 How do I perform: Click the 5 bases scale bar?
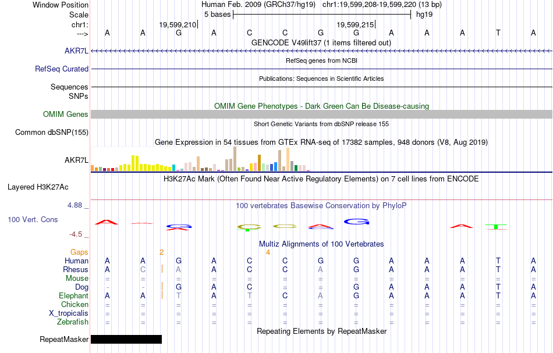coord(322,15)
